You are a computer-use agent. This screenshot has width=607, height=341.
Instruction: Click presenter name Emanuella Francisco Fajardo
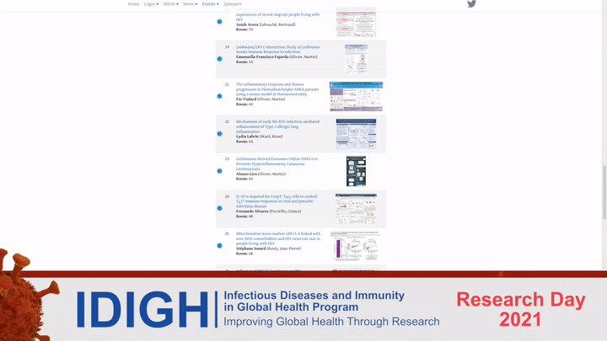tap(262, 57)
